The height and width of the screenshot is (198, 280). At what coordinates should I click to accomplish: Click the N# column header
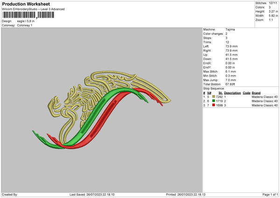[x=210, y=92]
